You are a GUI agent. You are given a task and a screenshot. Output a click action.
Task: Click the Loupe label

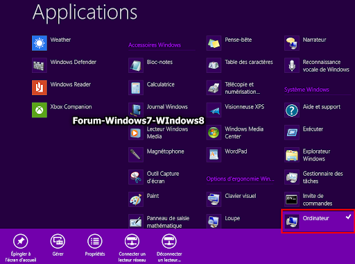(x=232, y=218)
